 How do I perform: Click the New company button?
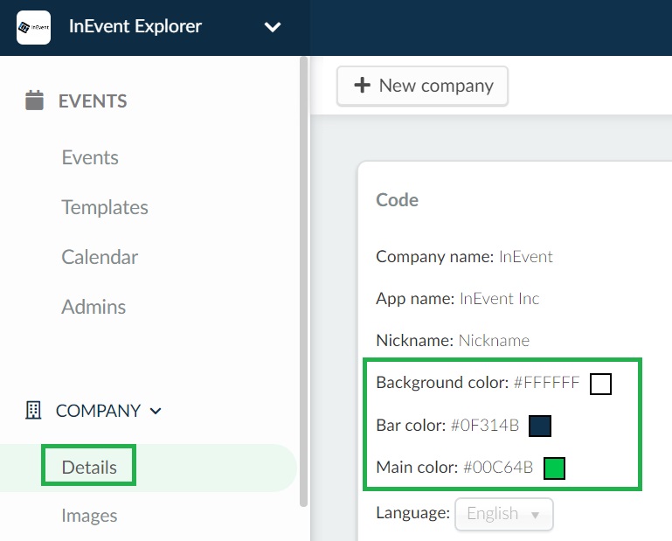pos(423,86)
